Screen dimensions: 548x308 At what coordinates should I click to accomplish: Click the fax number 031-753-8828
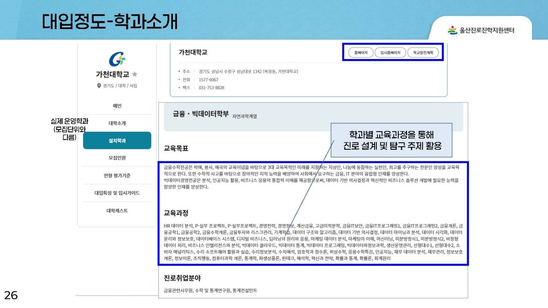click(x=211, y=88)
